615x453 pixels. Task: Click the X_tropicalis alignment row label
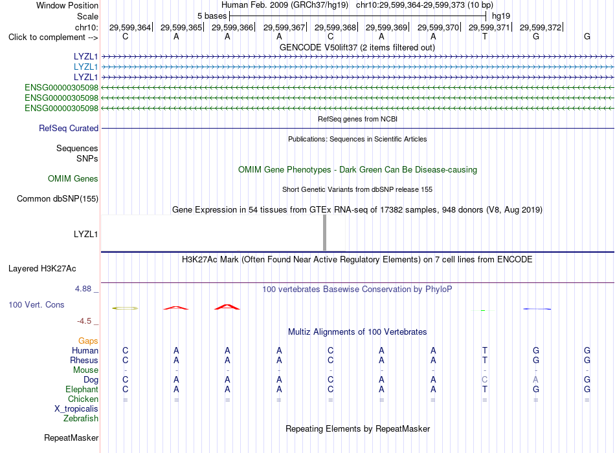[76, 409]
